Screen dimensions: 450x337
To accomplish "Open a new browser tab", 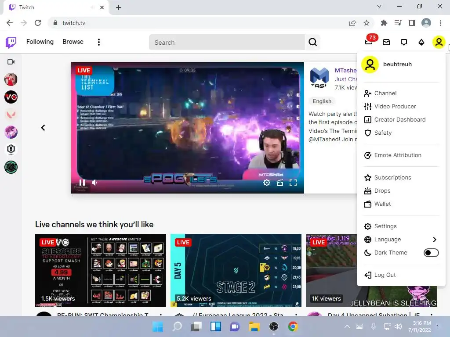I will [x=119, y=7].
